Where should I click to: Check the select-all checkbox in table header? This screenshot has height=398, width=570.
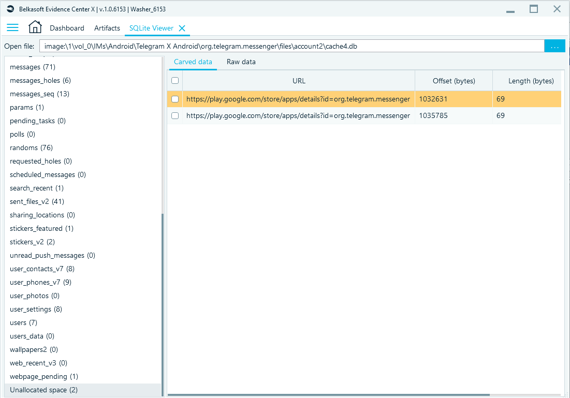point(174,80)
